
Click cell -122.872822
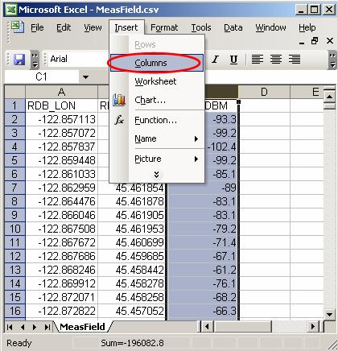click(x=61, y=311)
